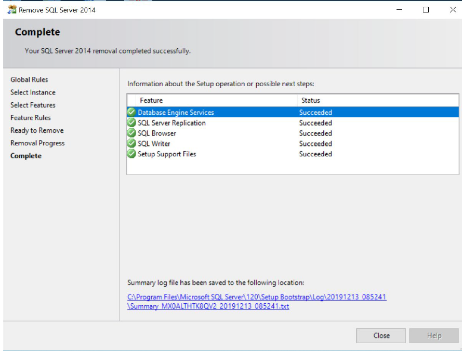Image resolution: width=462 pixels, height=351 pixels.
Task: Click Succeeded status for SQL Server Replication
Action: 315,123
